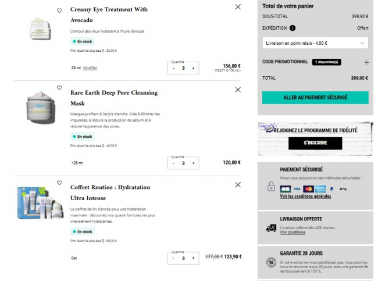Click Aller au paiement sécurisé button
Screen dimensions: 378x281
[315, 98]
